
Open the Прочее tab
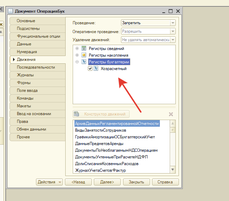[x=37, y=137]
